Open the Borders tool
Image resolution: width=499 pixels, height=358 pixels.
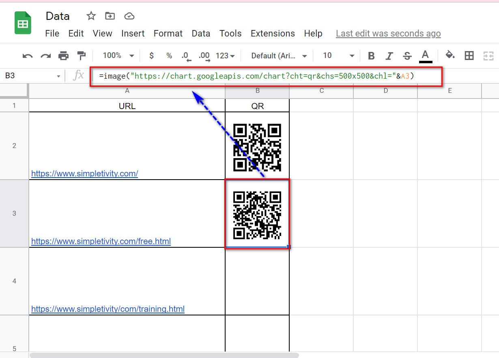click(469, 56)
